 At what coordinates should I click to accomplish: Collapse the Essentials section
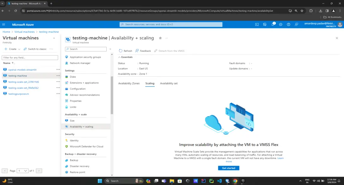(125, 57)
